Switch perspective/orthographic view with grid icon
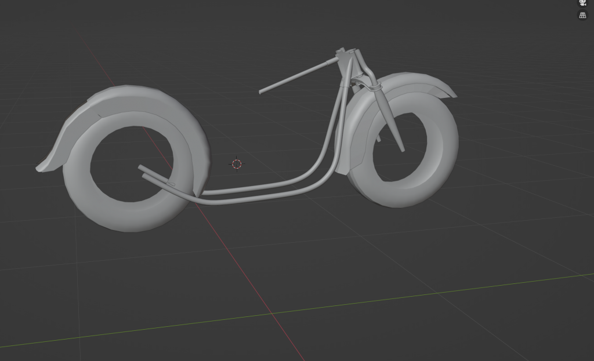594x361 pixels. pyautogui.click(x=583, y=16)
